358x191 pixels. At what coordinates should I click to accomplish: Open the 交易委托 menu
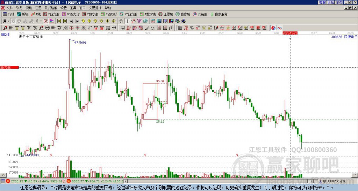coord(95,8)
